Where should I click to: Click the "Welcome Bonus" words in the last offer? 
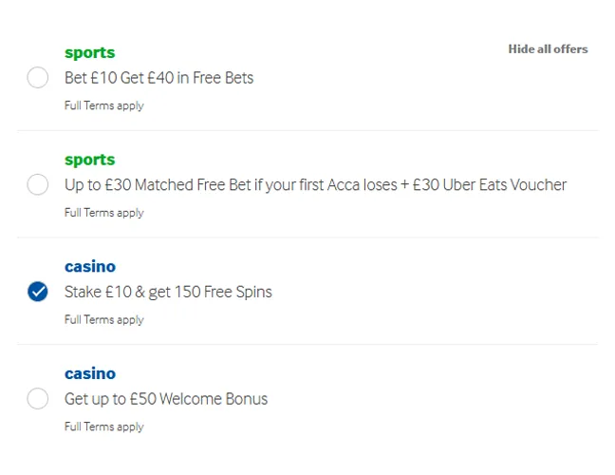pyautogui.click(x=216, y=399)
